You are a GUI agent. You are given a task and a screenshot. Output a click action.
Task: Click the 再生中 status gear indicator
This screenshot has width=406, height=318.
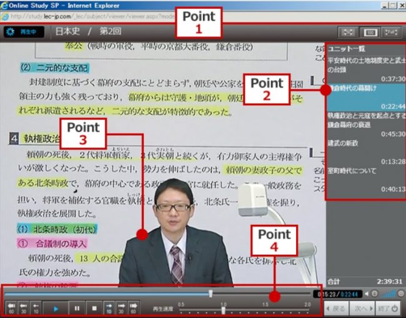[24, 32]
